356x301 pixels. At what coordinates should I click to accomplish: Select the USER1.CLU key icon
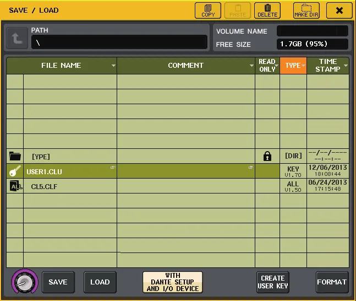pos(15,171)
